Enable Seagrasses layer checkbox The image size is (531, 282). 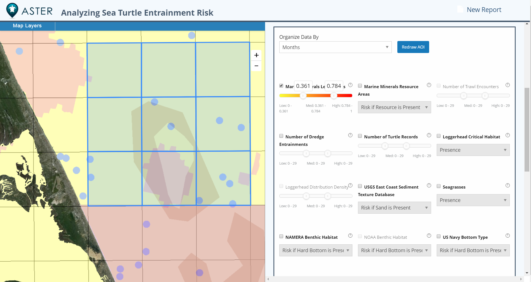(439, 186)
